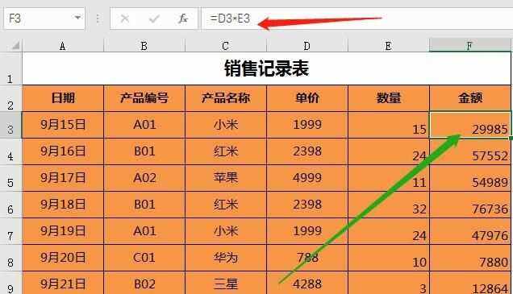Select the cell 9月20日
513x294 pixels.
click(x=63, y=258)
